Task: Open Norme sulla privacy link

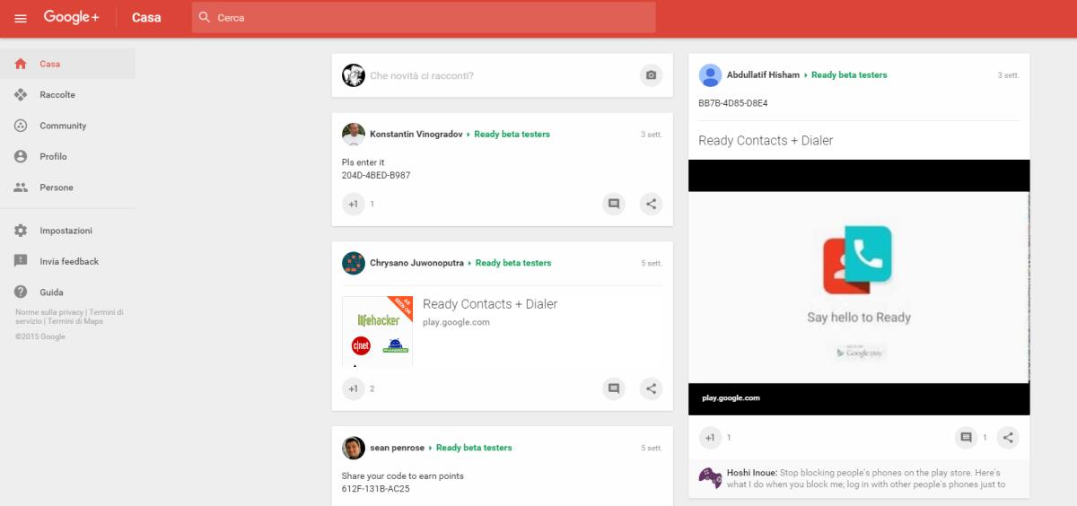Action: click(x=49, y=312)
